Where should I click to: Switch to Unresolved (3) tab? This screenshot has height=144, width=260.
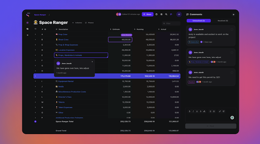point(199,21)
